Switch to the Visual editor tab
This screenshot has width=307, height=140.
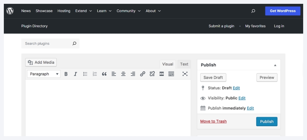point(168,64)
